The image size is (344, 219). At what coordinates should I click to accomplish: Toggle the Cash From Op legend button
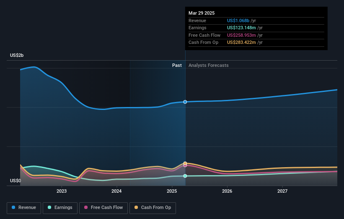[153, 208]
